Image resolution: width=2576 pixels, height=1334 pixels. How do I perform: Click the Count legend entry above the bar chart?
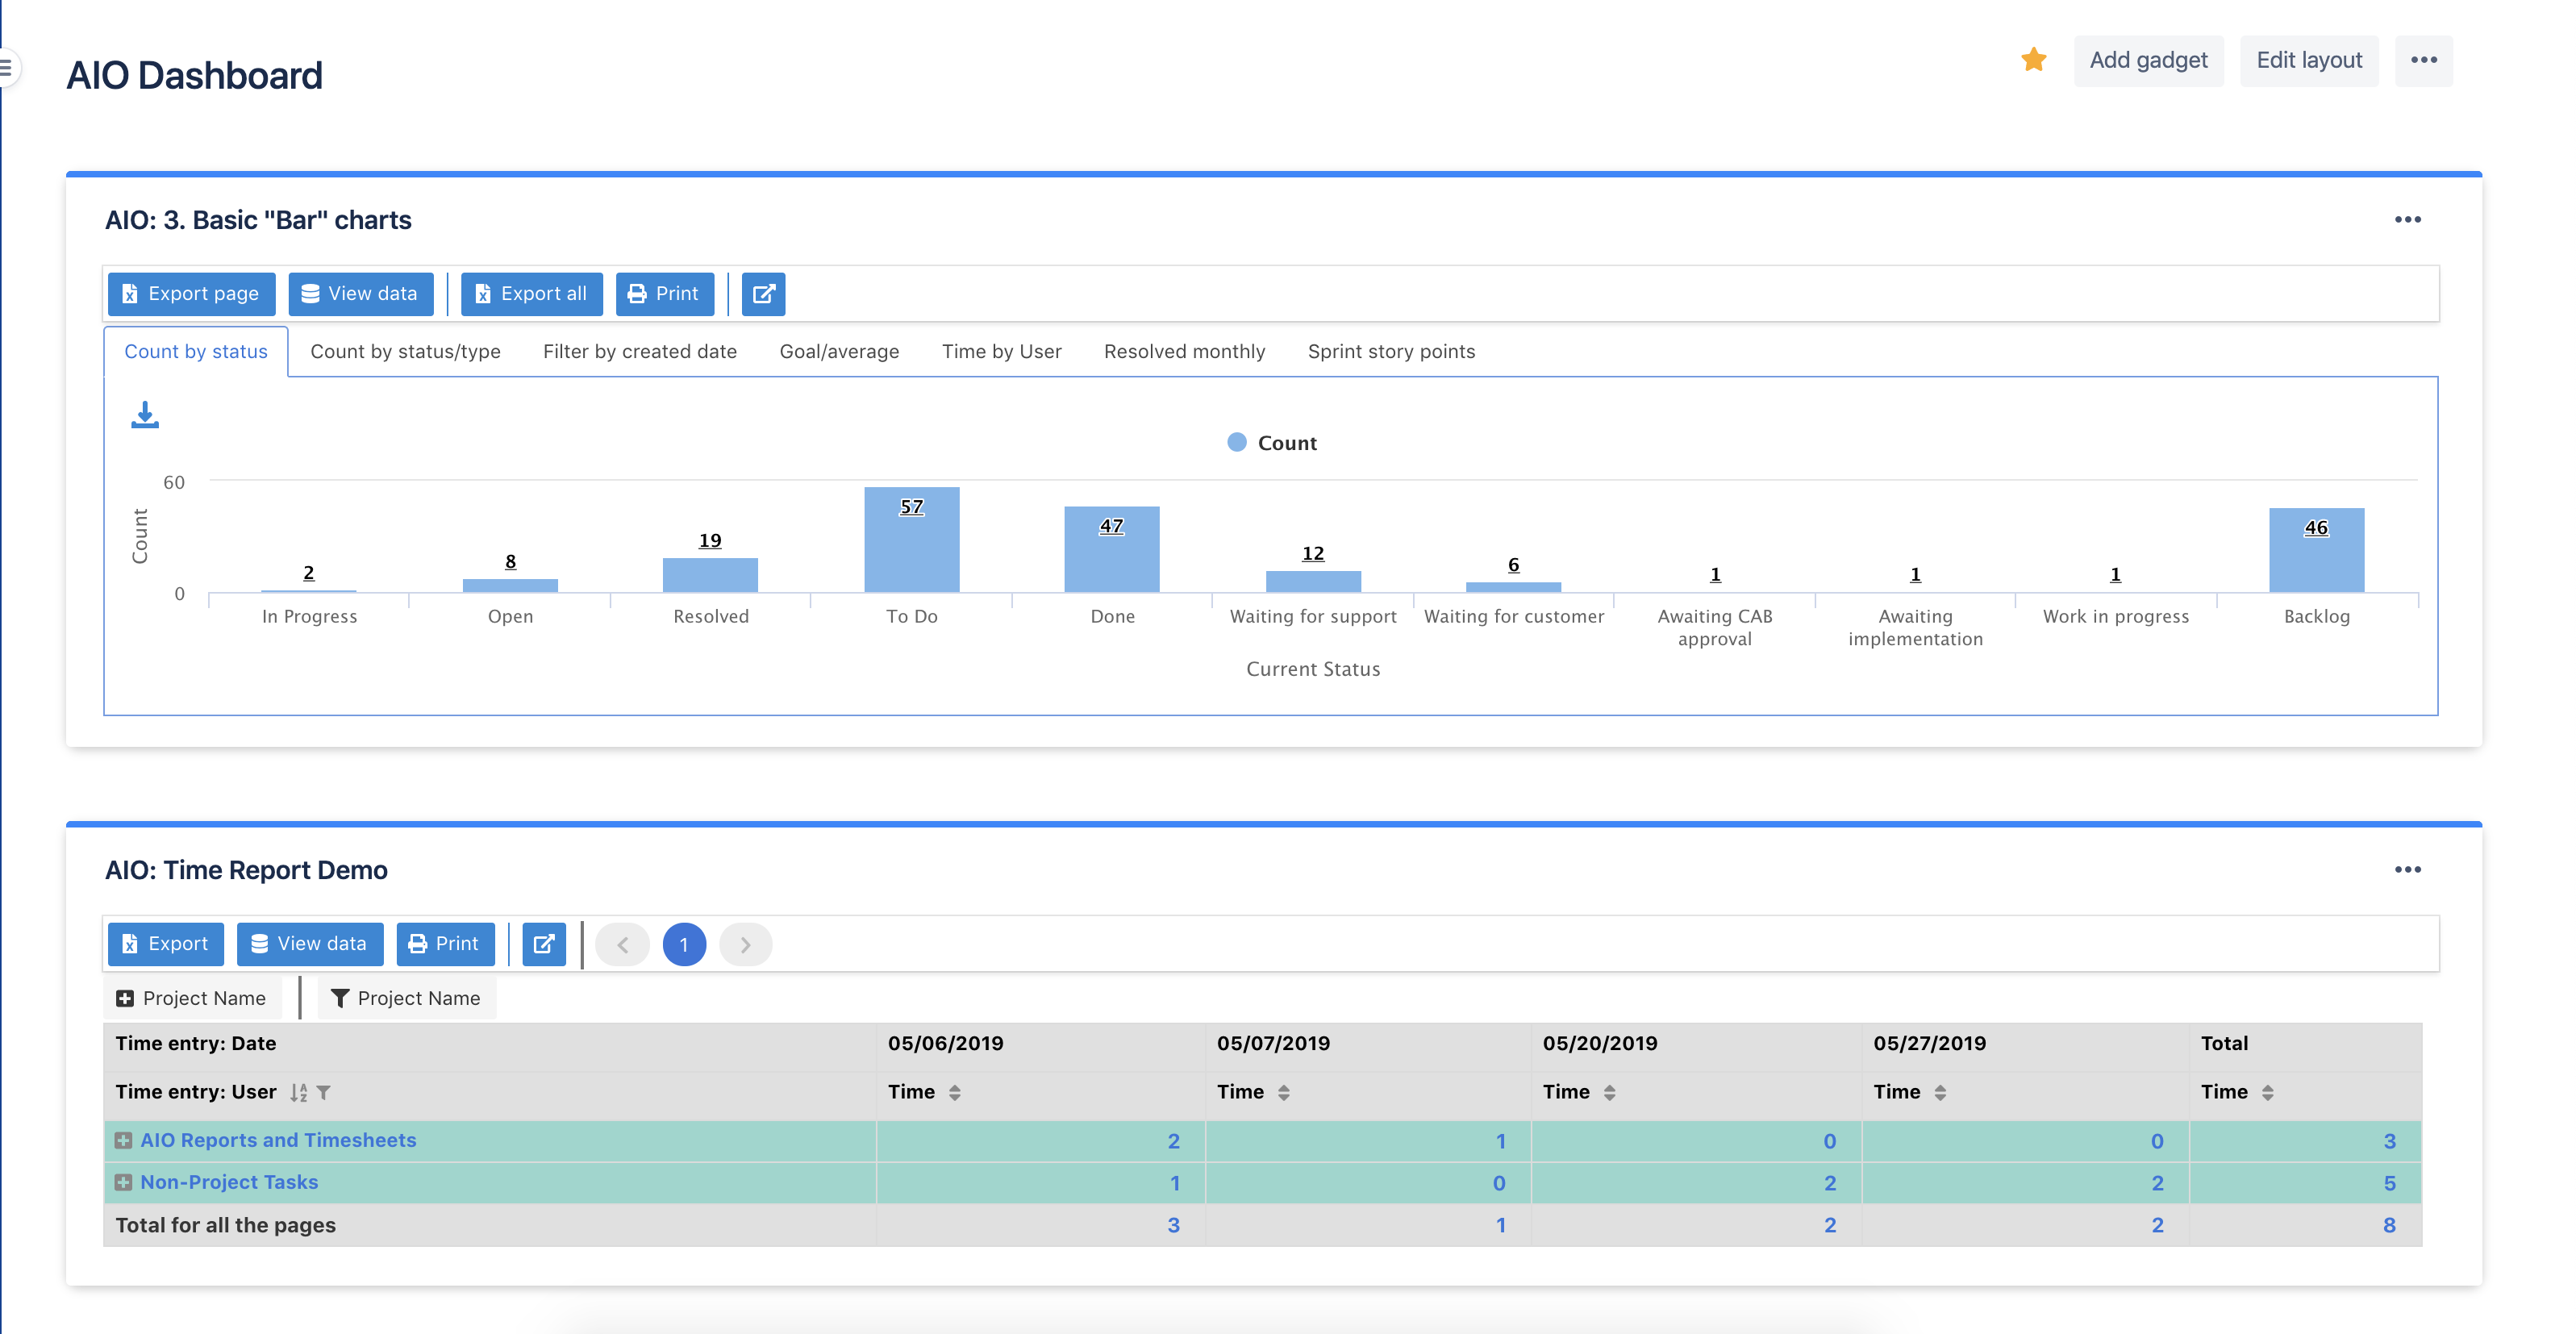[x=1272, y=442]
